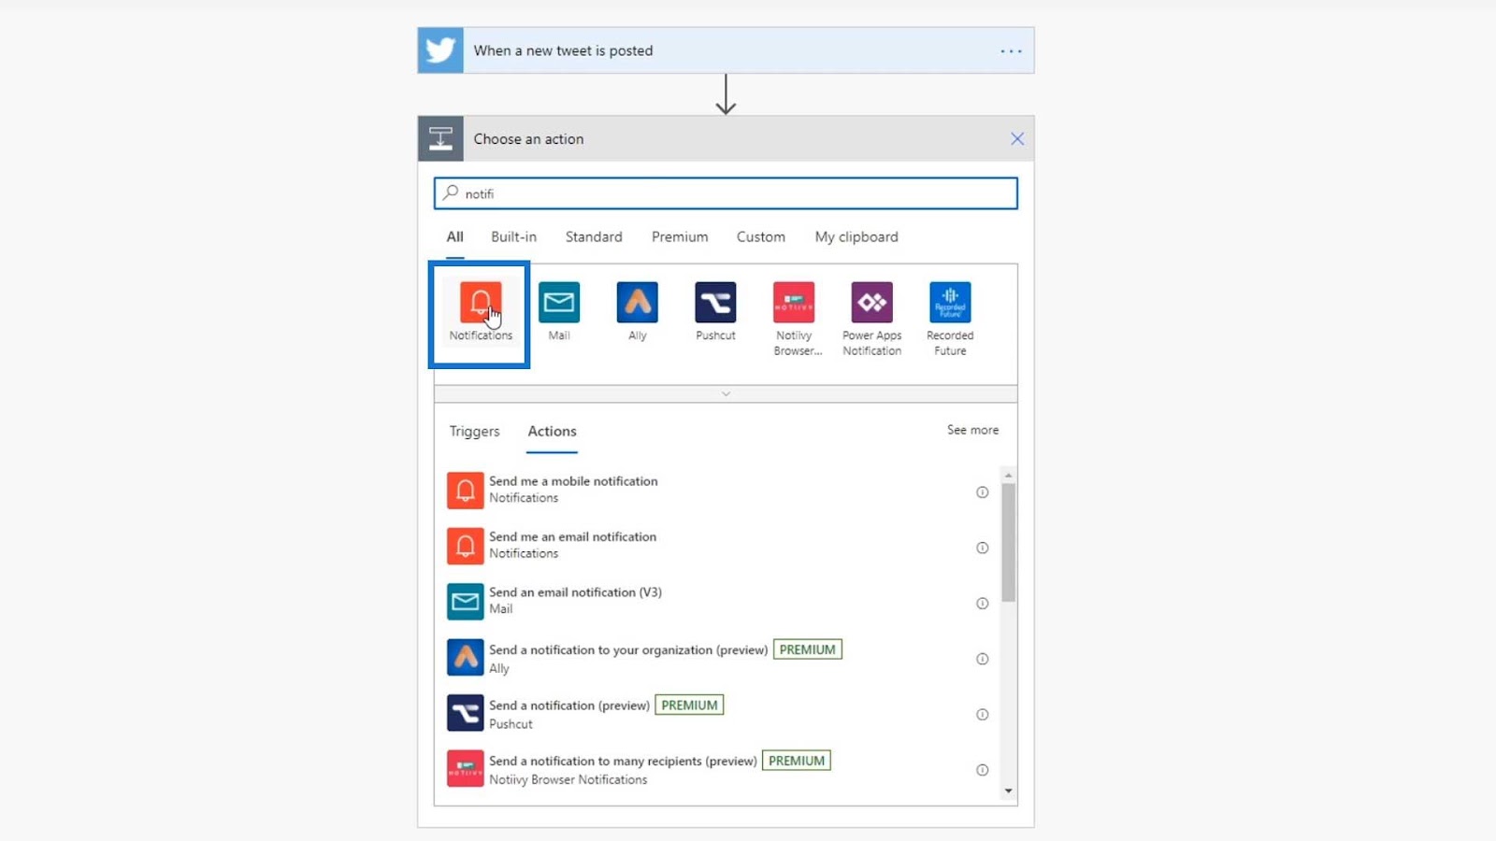Screen dimensions: 1496x841
Task: Switch to the All tab
Action: point(455,237)
